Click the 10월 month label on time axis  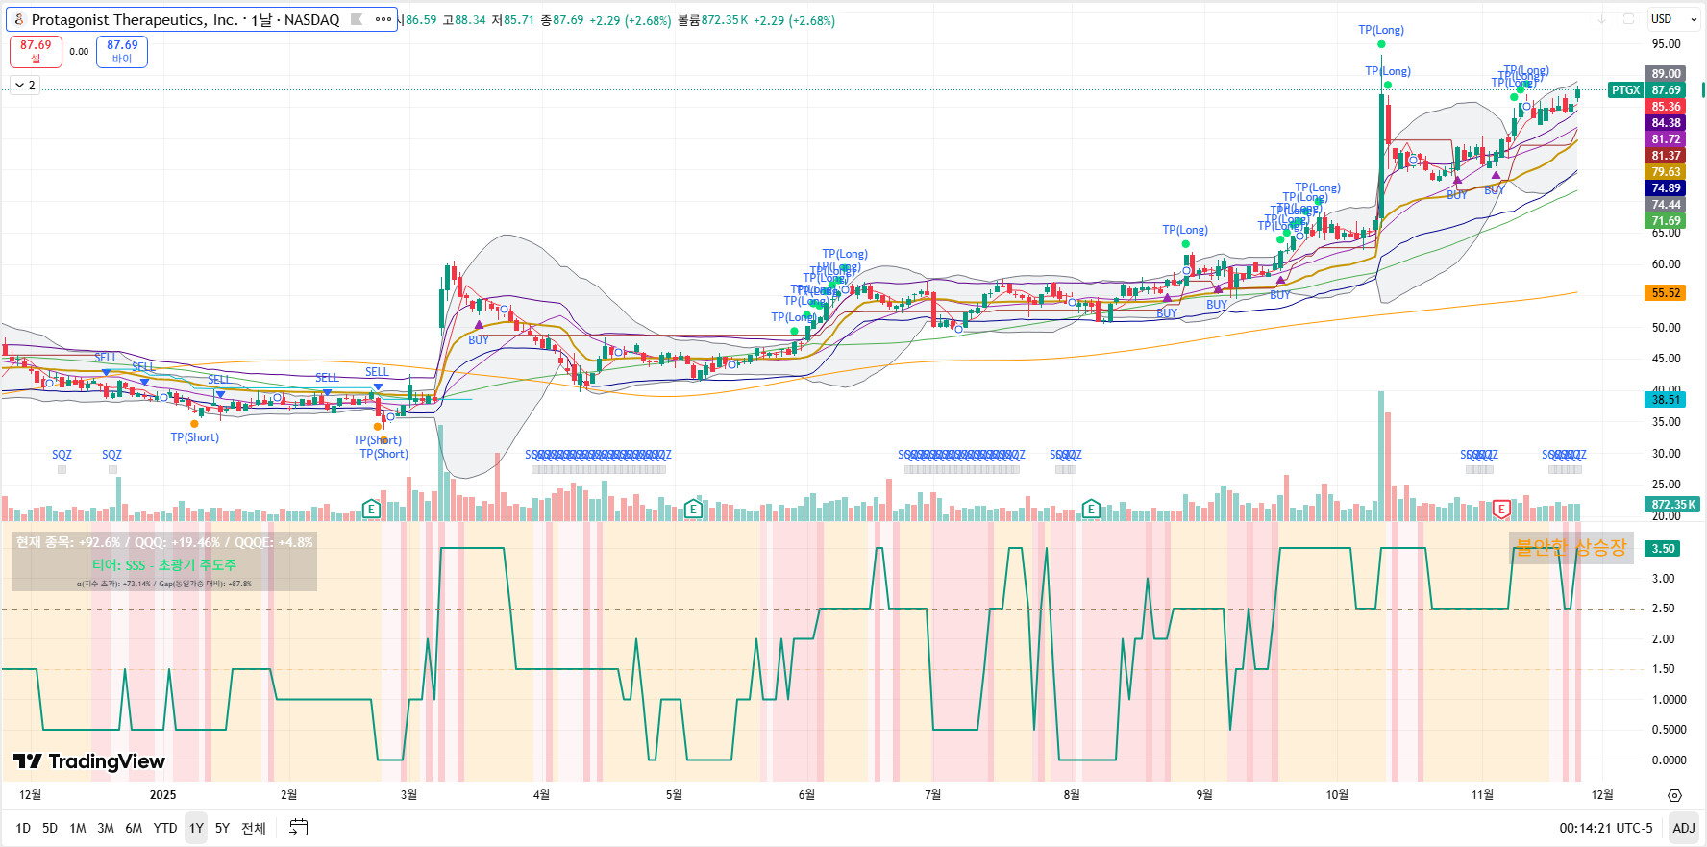pos(1337,795)
